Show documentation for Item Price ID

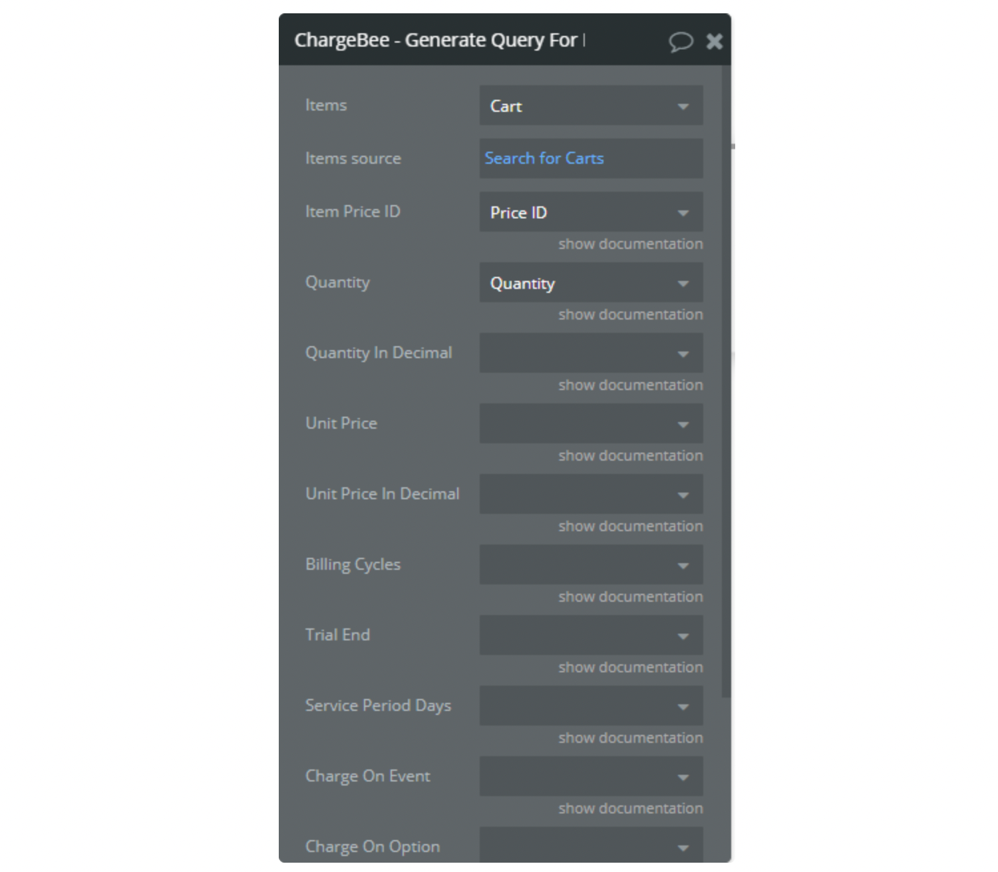pyautogui.click(x=630, y=244)
